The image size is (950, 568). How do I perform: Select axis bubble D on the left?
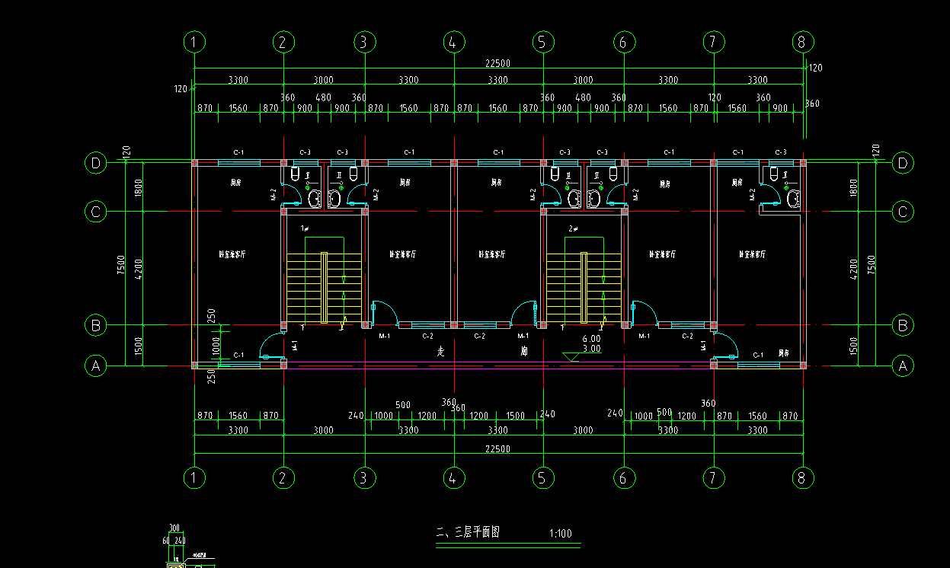tap(96, 162)
